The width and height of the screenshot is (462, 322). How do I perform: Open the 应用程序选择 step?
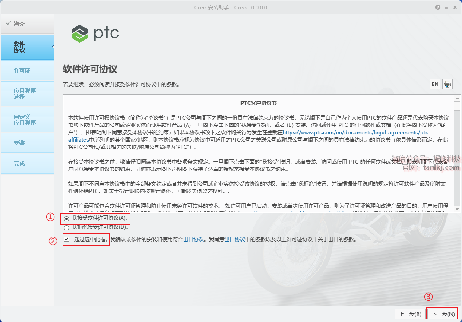click(27, 94)
